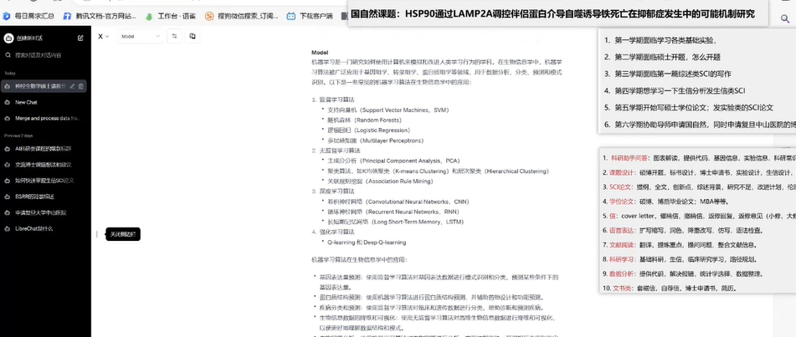Open the 腾讯文档-官方网站 bookmark

(x=100, y=16)
